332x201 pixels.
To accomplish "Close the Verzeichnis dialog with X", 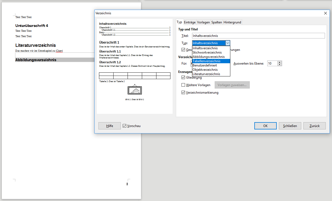I will tap(325, 13).
